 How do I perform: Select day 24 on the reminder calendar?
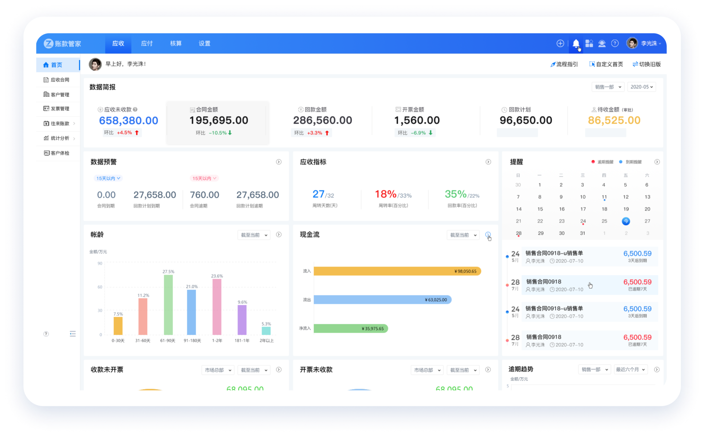tap(583, 221)
